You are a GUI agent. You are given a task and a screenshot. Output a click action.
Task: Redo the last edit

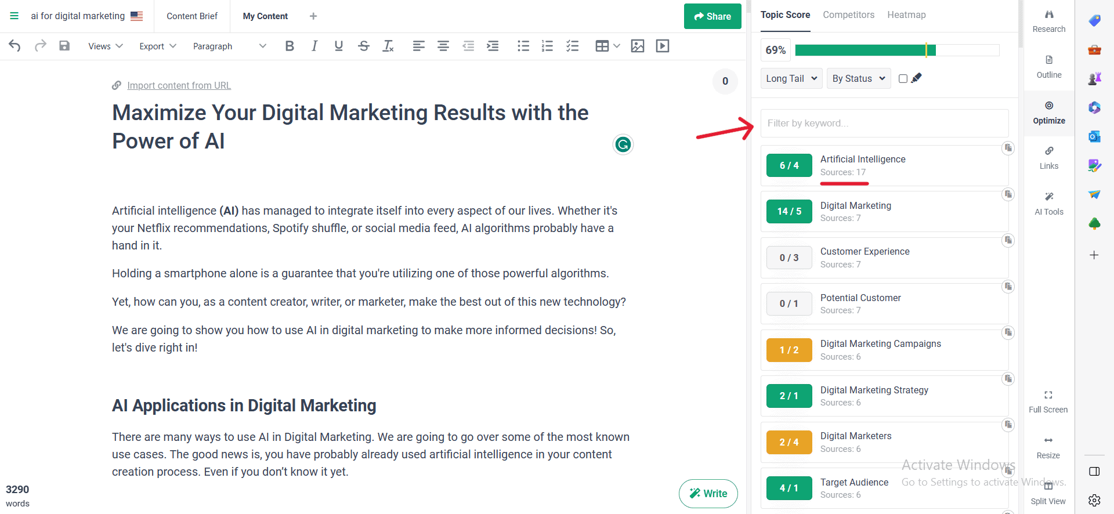(x=40, y=46)
